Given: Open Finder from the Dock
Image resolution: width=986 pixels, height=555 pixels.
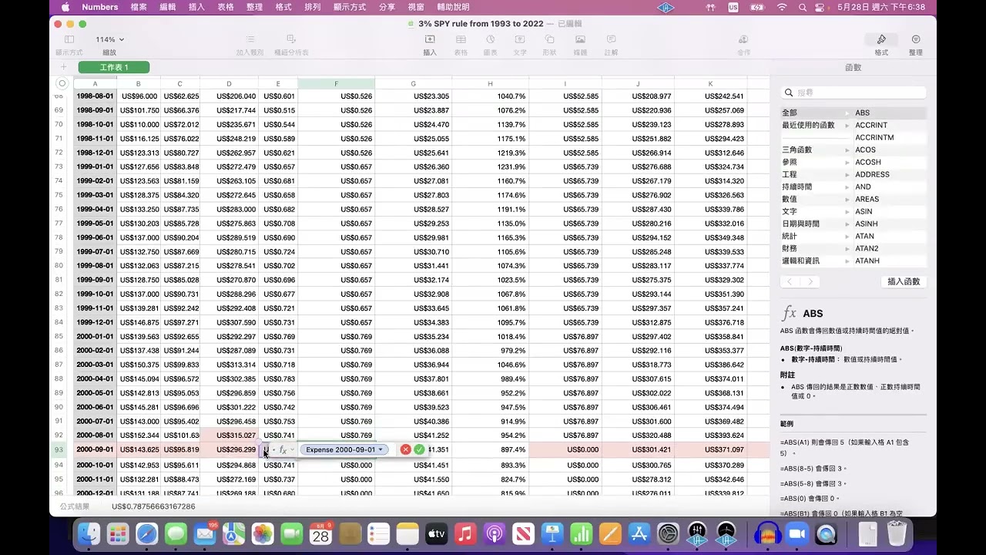Looking at the screenshot, I should click(x=89, y=533).
